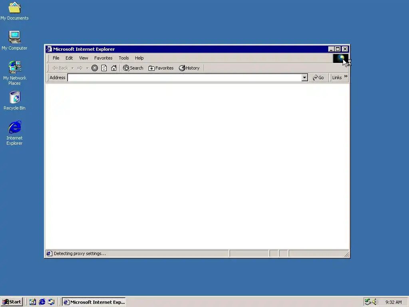
Task: Click the volume speaker tray icon
Action: click(x=375, y=302)
